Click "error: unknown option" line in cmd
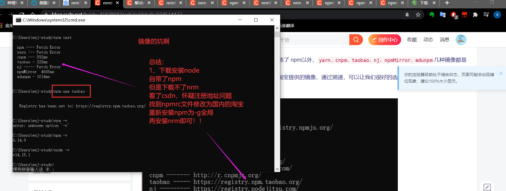Viewport: 506px width, 191px height. click(x=41, y=126)
